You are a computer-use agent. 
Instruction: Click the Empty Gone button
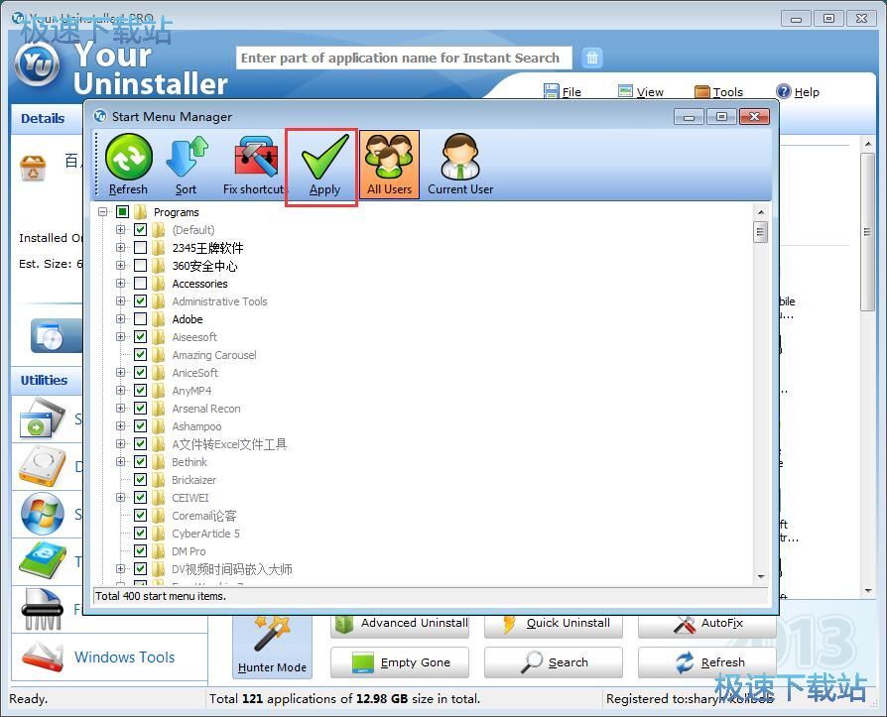[x=400, y=662]
